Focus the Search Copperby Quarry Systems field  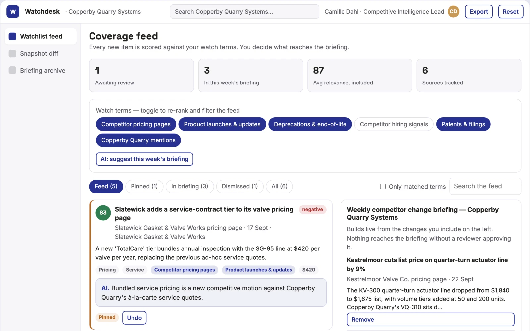244,12
